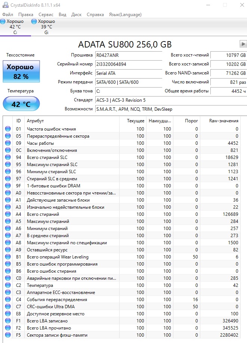Click the blue status orb of C: drive
Screen dimensions: 247x343
pos(3,21)
